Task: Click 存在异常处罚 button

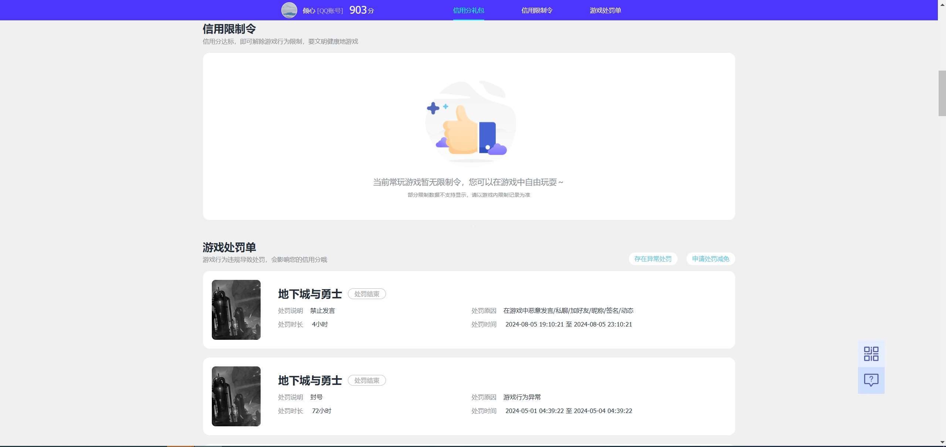Action: (653, 259)
